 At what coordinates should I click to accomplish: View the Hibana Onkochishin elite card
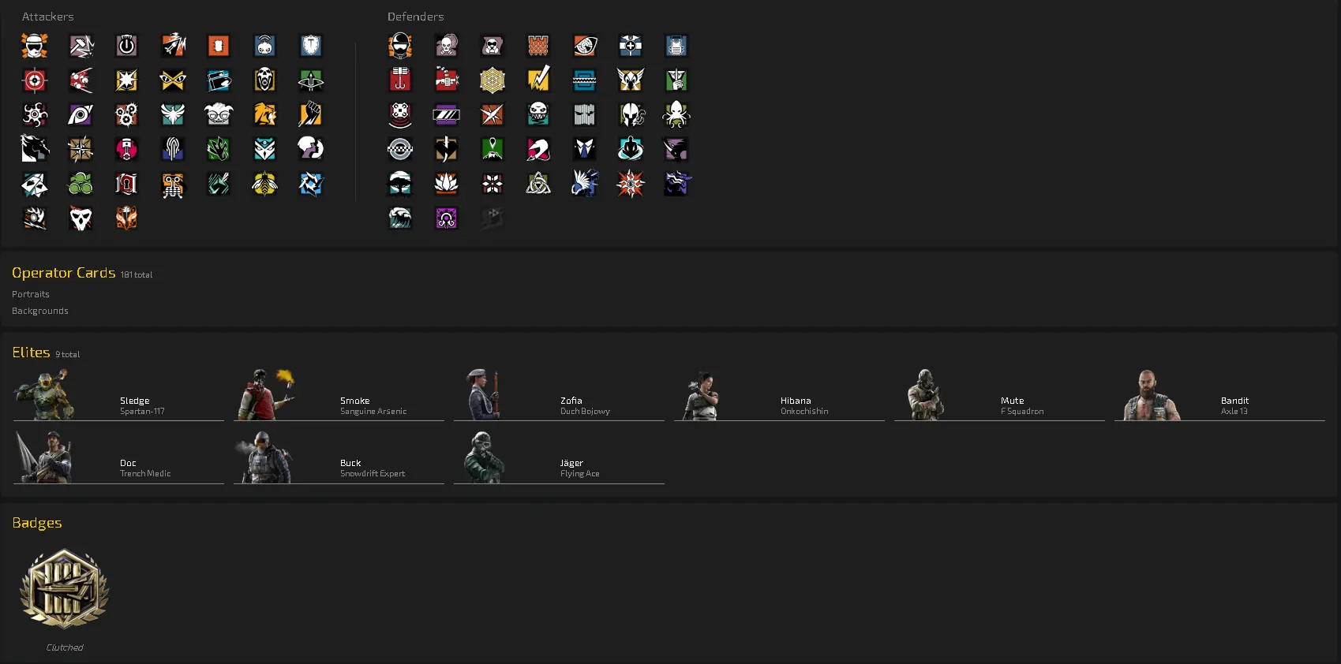point(779,394)
